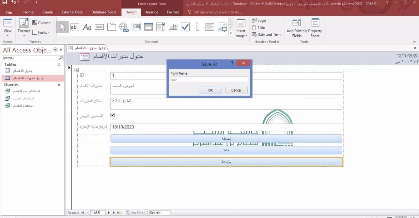Switch to the Arrange ribbon tab
Screen dimensions: 419x218
point(152,12)
